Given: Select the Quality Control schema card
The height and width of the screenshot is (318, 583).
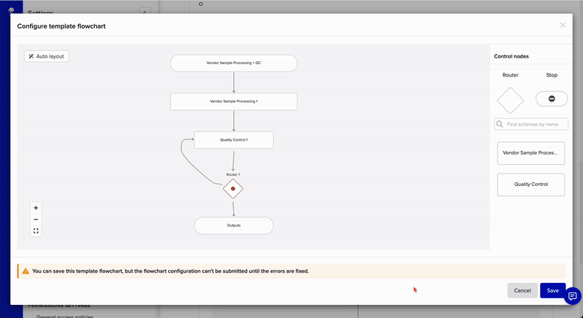Looking at the screenshot, I should [531, 185].
